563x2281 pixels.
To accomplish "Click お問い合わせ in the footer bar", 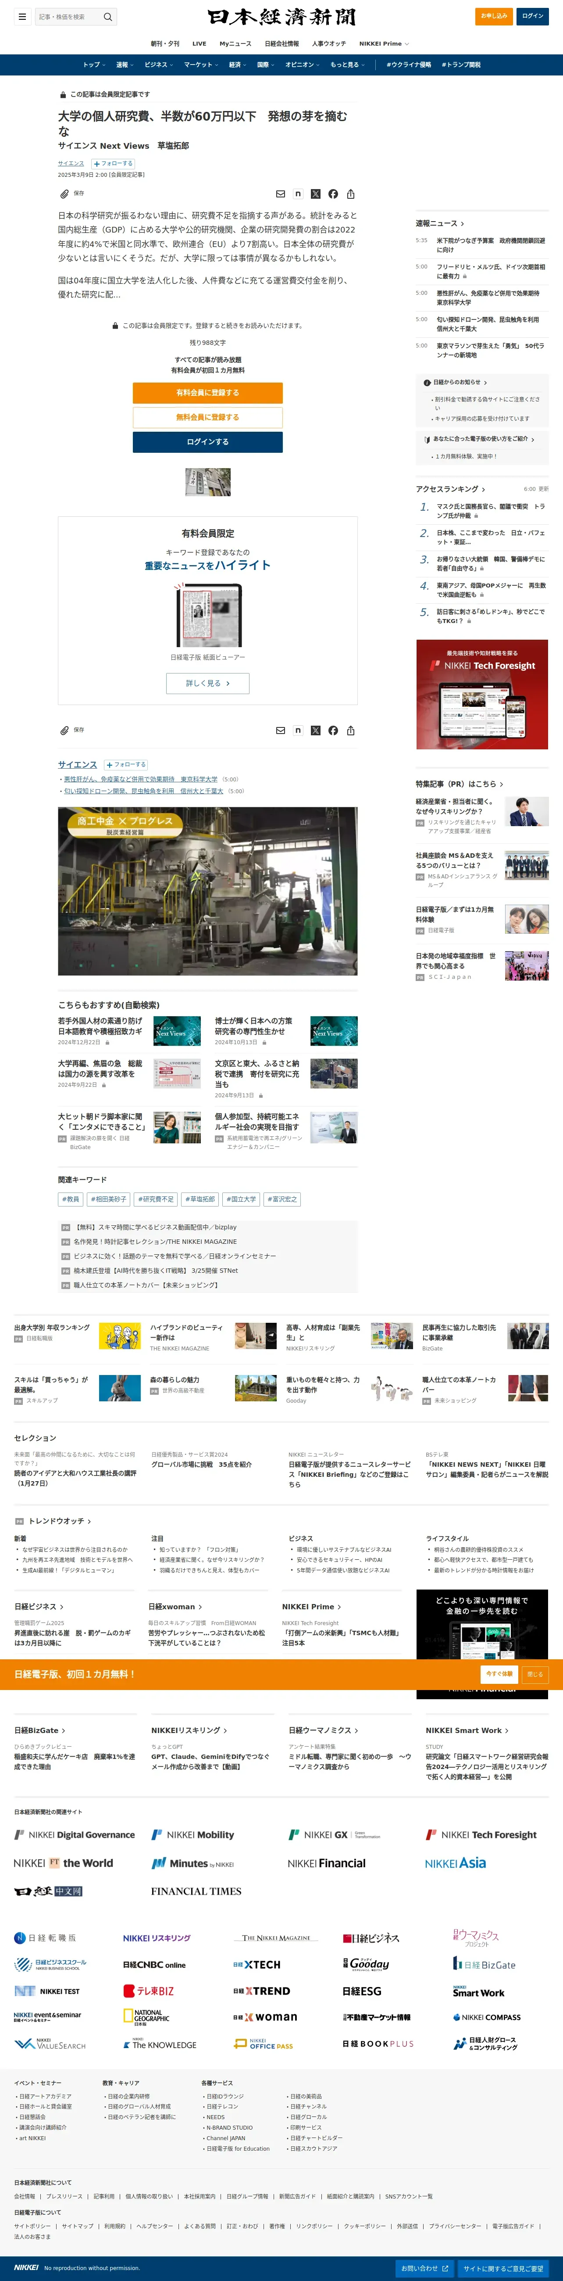I will pos(425,2269).
